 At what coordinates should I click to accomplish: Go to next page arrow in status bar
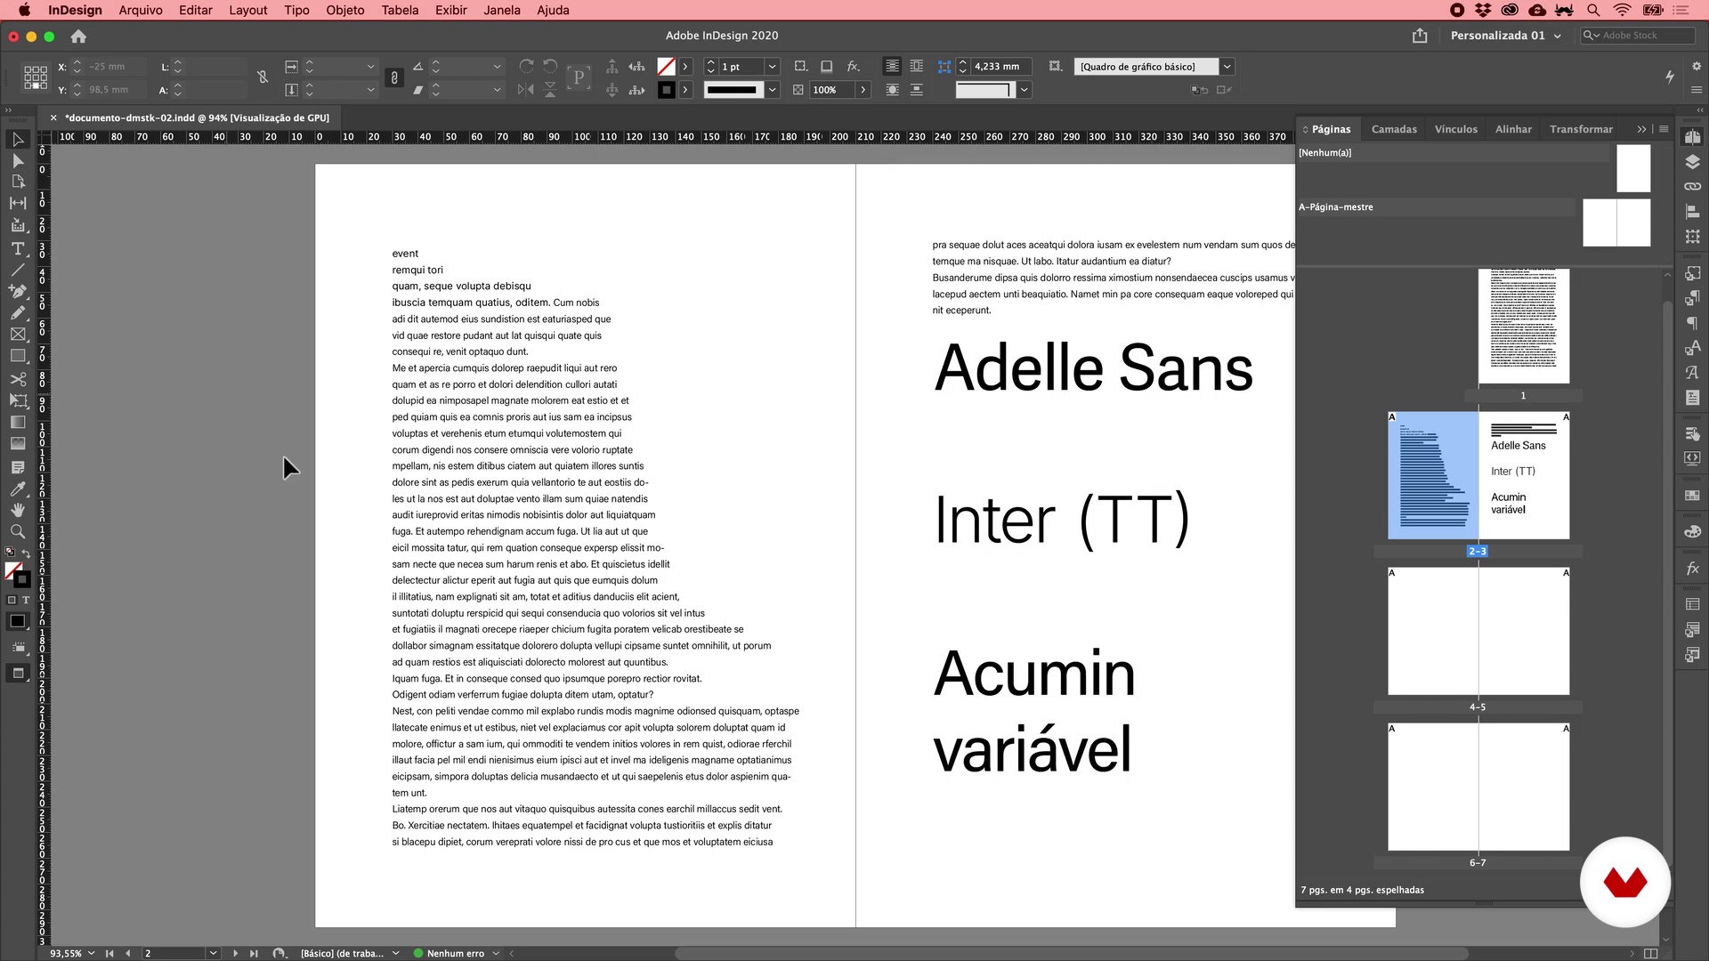(x=235, y=953)
